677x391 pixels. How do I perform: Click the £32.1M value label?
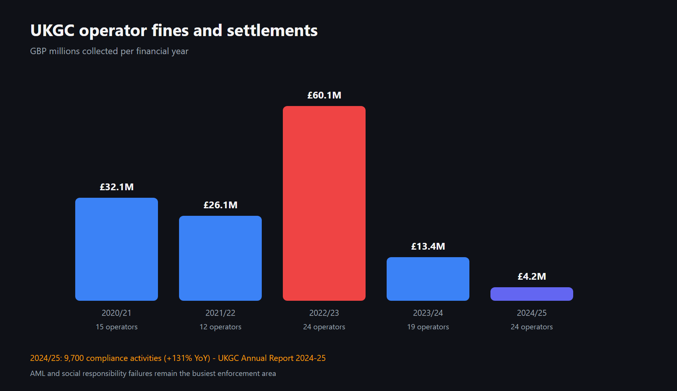(x=117, y=187)
